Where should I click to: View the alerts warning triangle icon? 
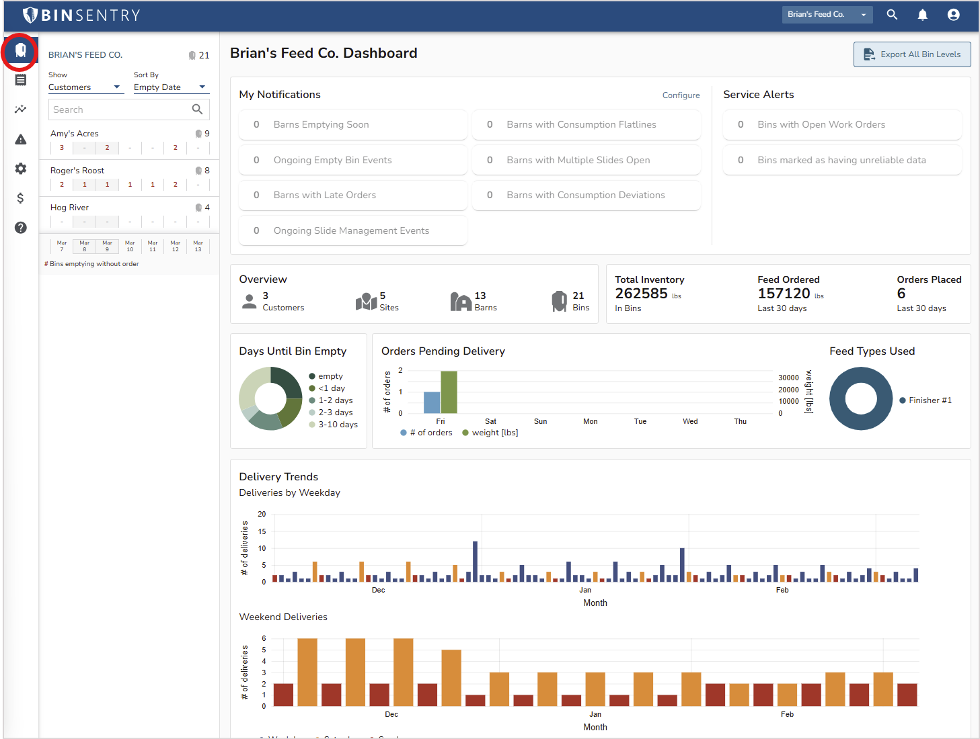20,139
